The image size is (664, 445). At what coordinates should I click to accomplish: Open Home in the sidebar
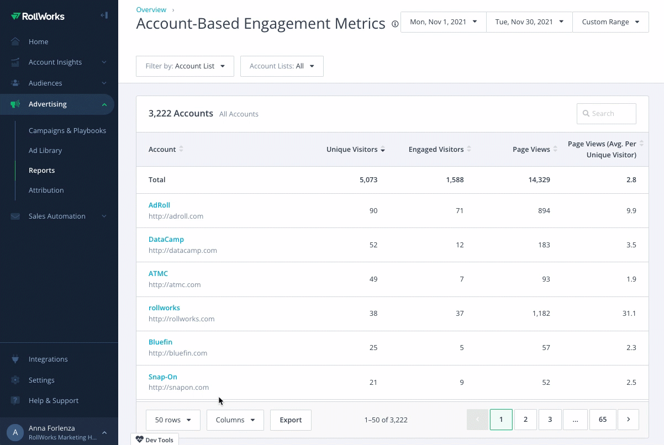(x=38, y=41)
